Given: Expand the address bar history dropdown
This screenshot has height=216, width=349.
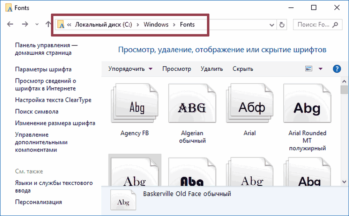Looking at the screenshot, I should click(272, 25).
